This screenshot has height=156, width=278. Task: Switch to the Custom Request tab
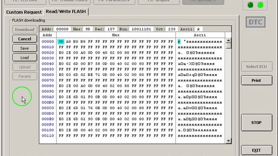pos(24,12)
